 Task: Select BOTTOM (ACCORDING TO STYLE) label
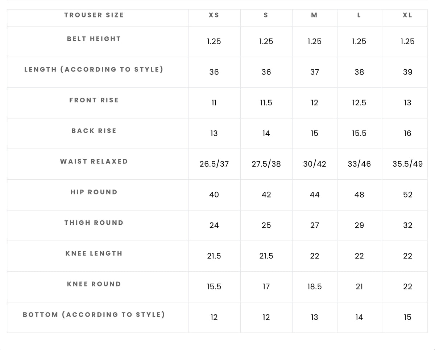click(x=94, y=315)
